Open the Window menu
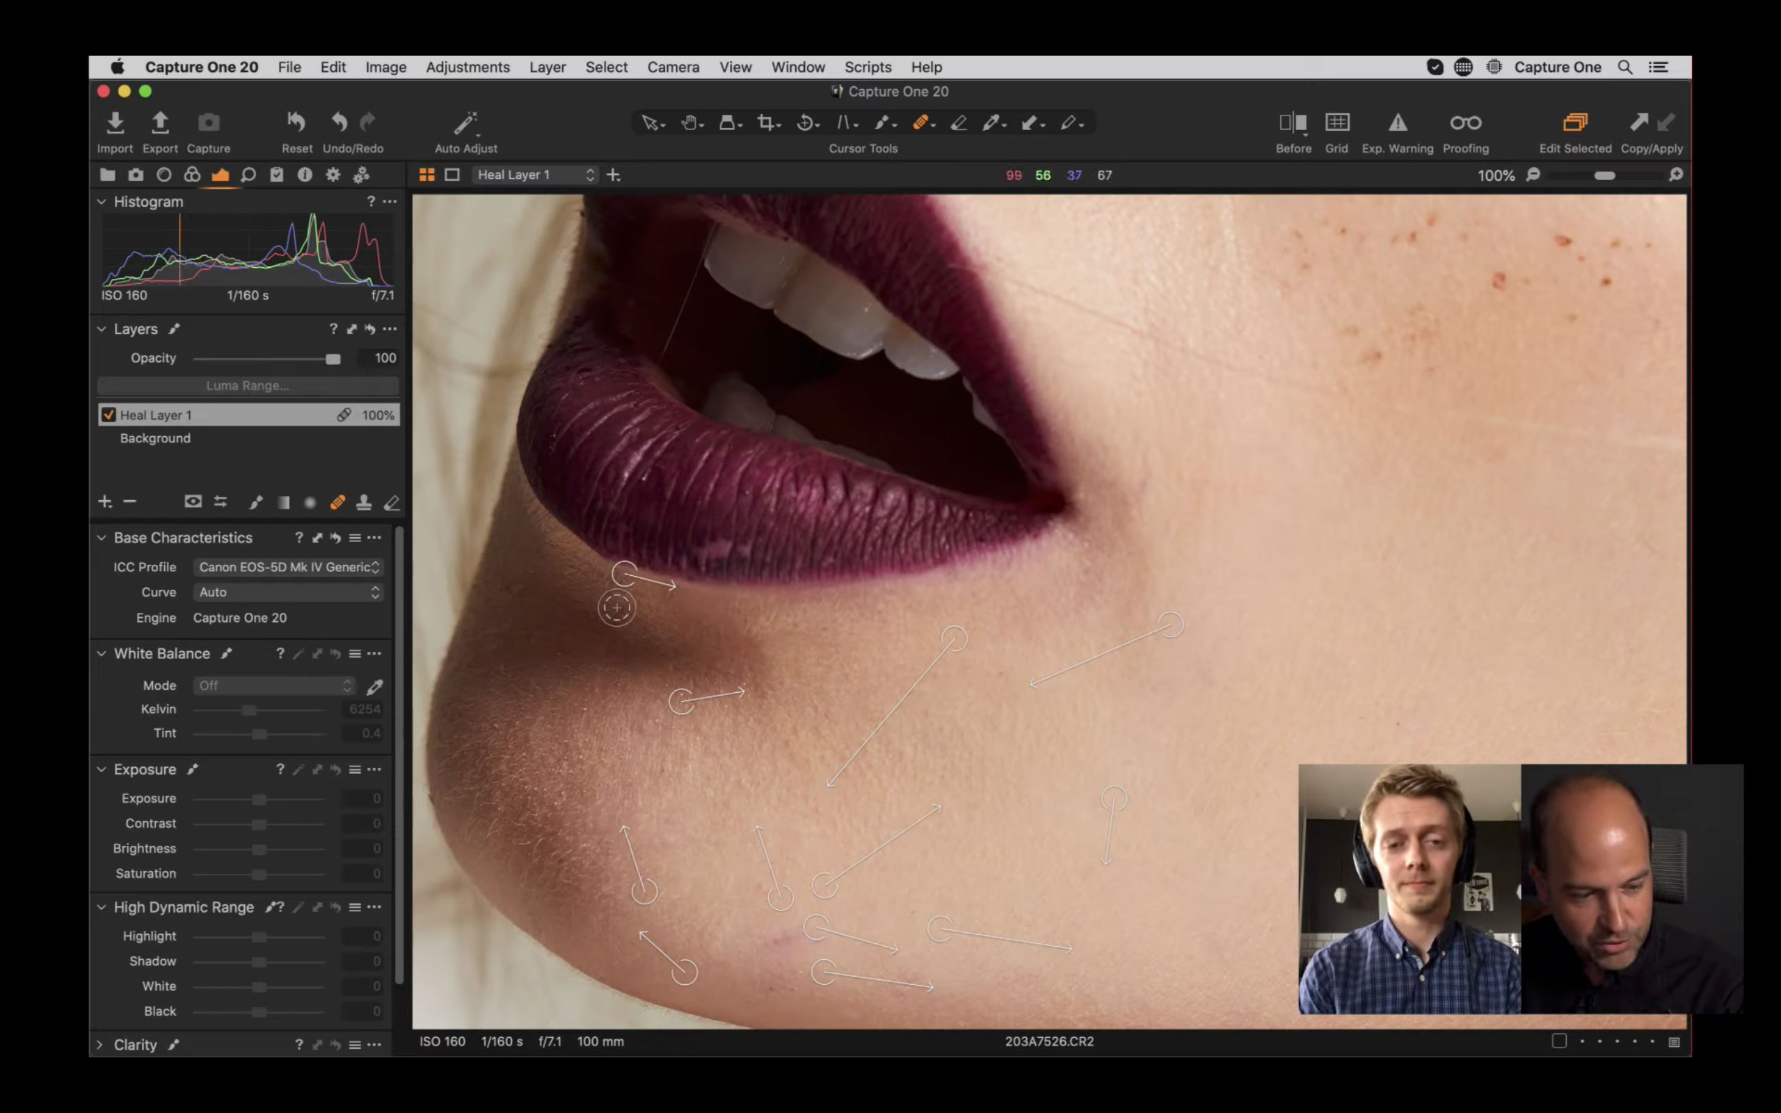Viewport: 1781px width, 1113px height. pos(798,67)
